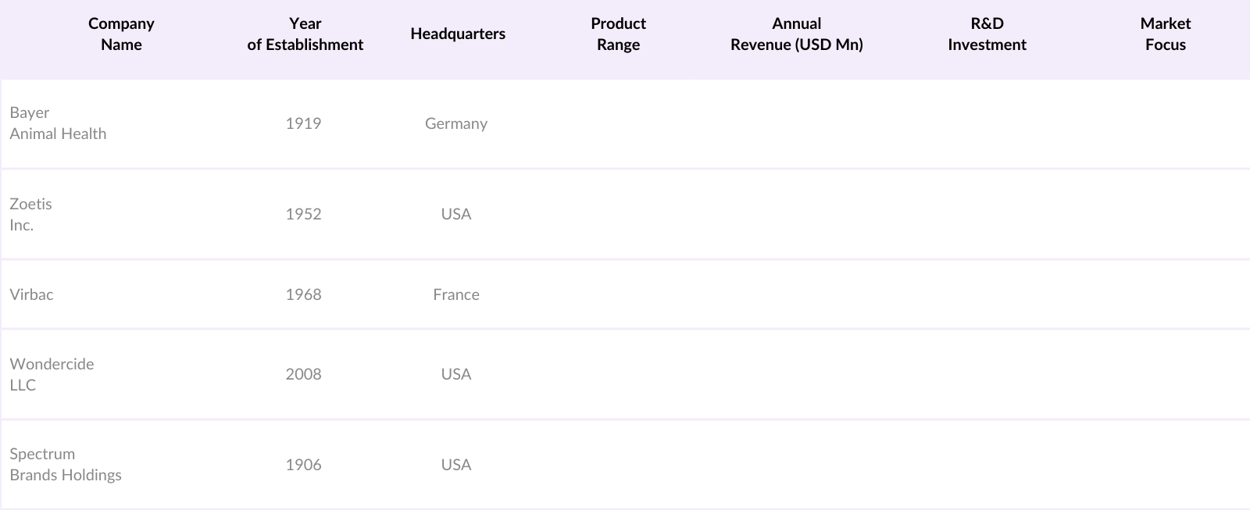Select the Bayer Animal Health company cell
The width and height of the screenshot is (1250, 510).
[58, 123]
